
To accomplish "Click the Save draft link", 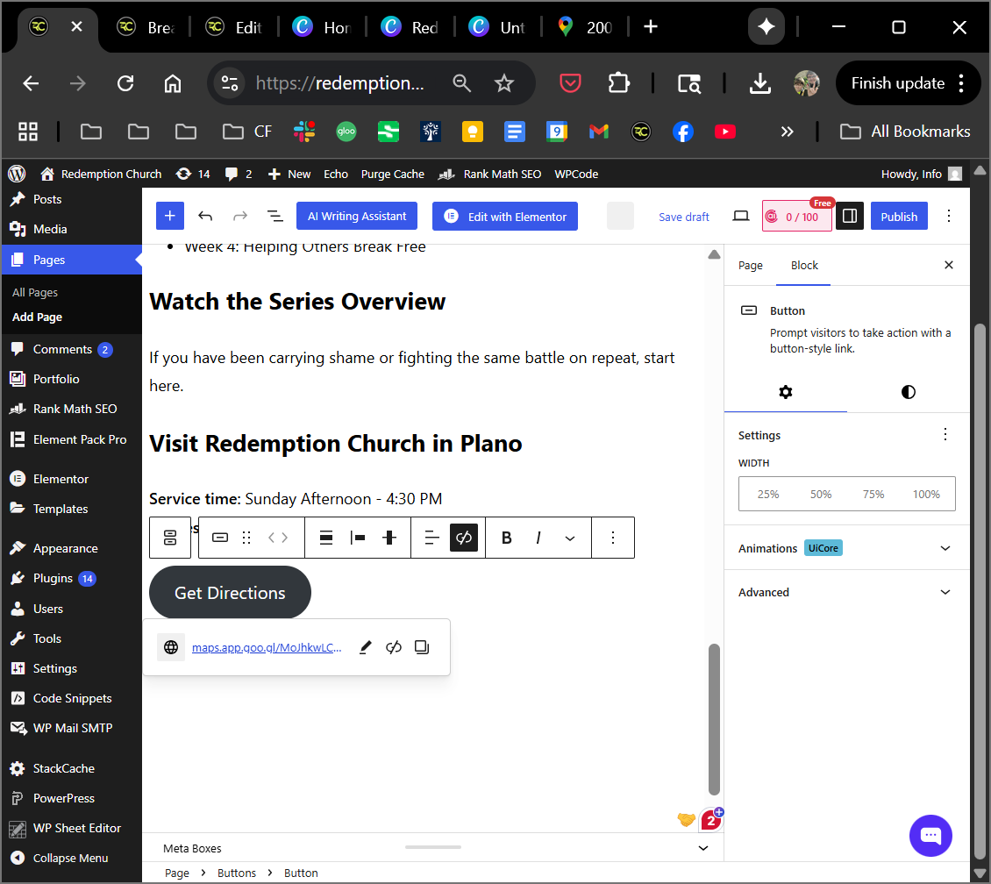I will (x=684, y=217).
